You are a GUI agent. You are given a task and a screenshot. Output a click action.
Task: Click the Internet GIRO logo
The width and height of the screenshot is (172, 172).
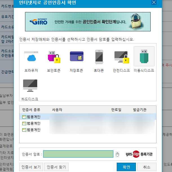pyautogui.click(x=38, y=22)
